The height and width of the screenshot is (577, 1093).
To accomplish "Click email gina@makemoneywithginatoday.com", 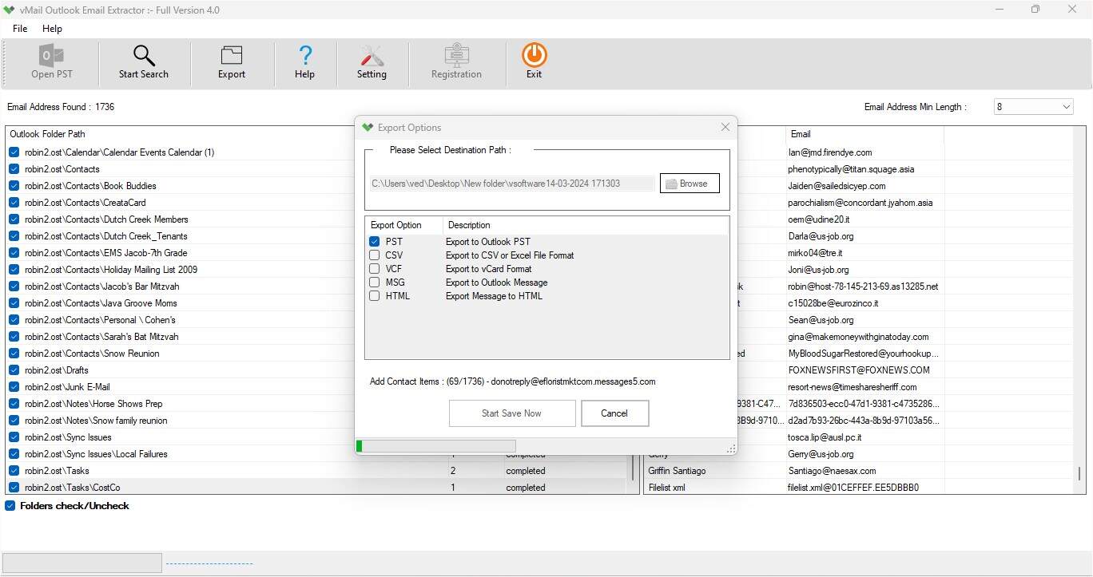I will pos(858,337).
